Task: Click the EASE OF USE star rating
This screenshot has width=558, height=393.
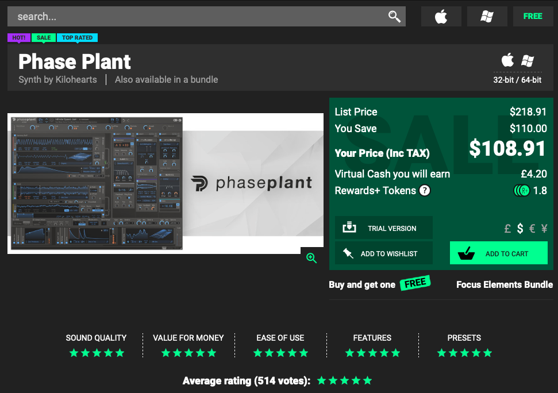Action: click(281, 353)
